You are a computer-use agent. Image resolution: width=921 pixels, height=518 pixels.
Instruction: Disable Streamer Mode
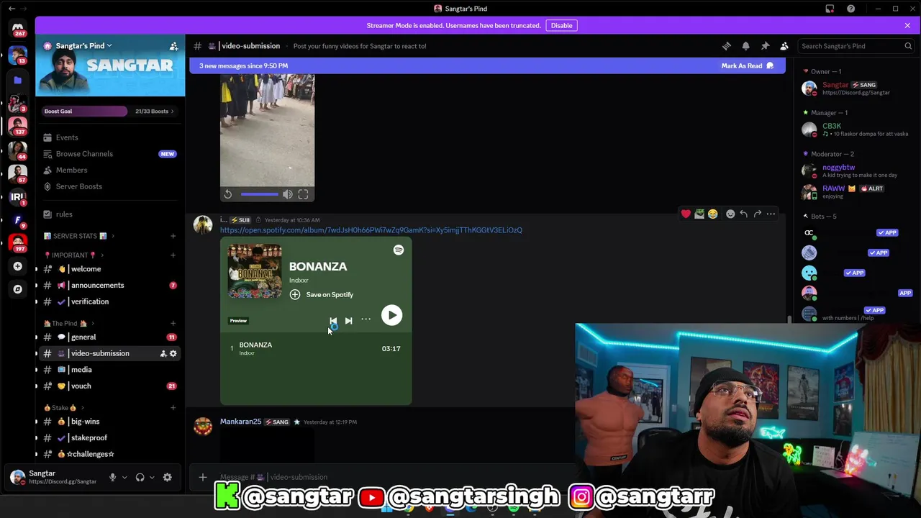click(x=561, y=25)
